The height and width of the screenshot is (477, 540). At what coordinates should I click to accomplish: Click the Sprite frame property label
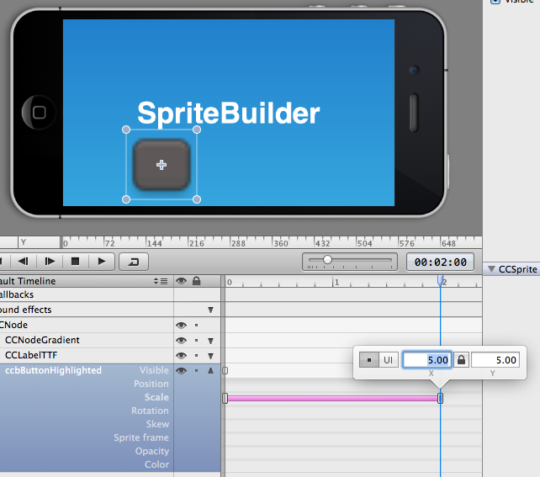click(x=141, y=437)
